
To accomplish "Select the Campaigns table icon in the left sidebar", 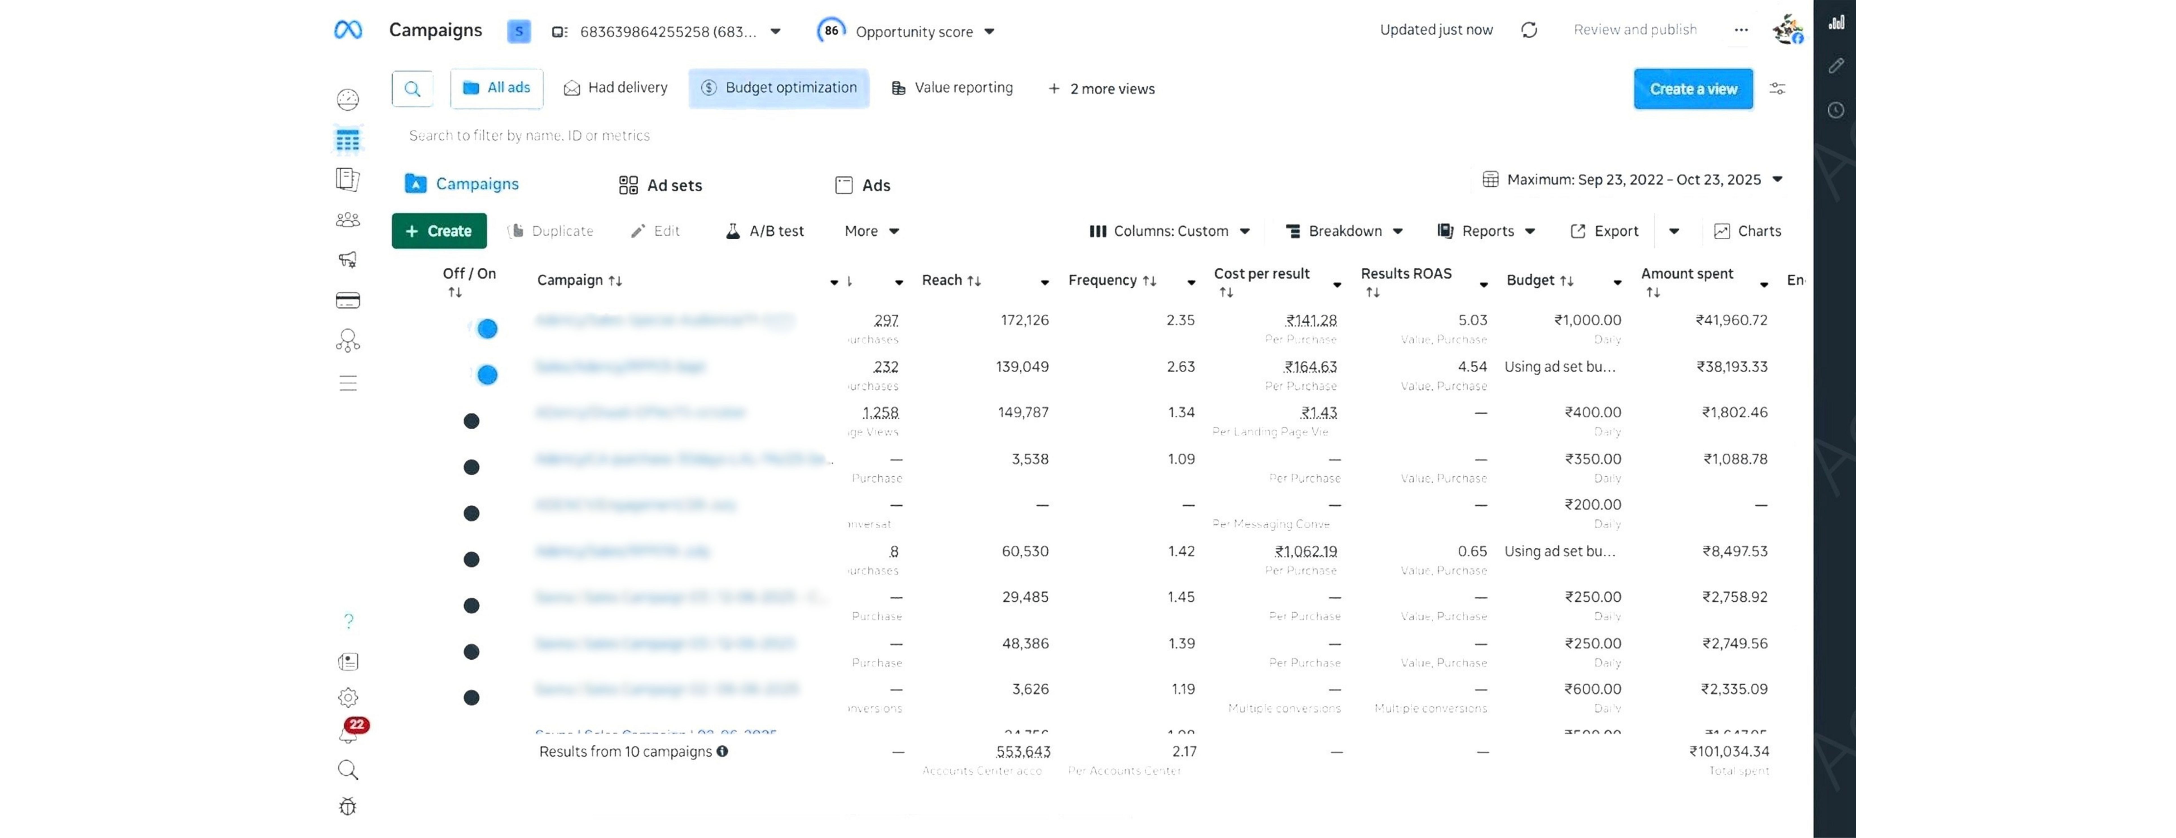I will (x=348, y=140).
